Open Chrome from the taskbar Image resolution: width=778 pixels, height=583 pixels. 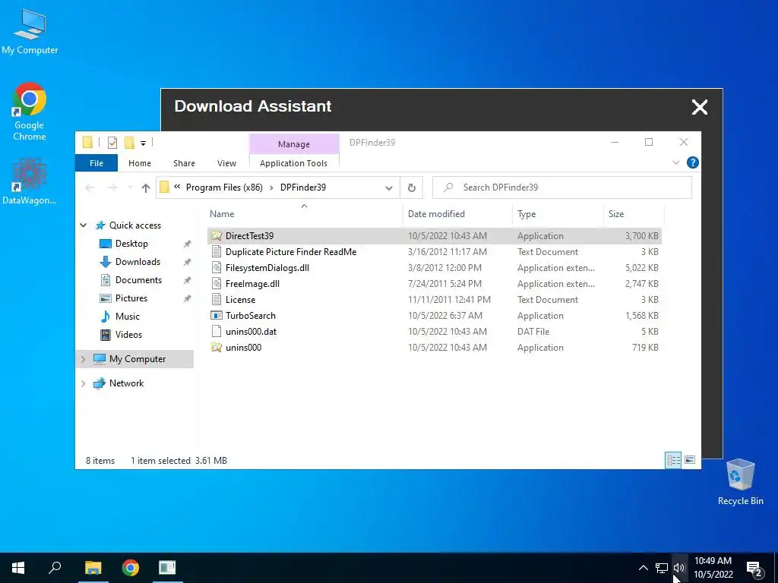click(x=130, y=568)
